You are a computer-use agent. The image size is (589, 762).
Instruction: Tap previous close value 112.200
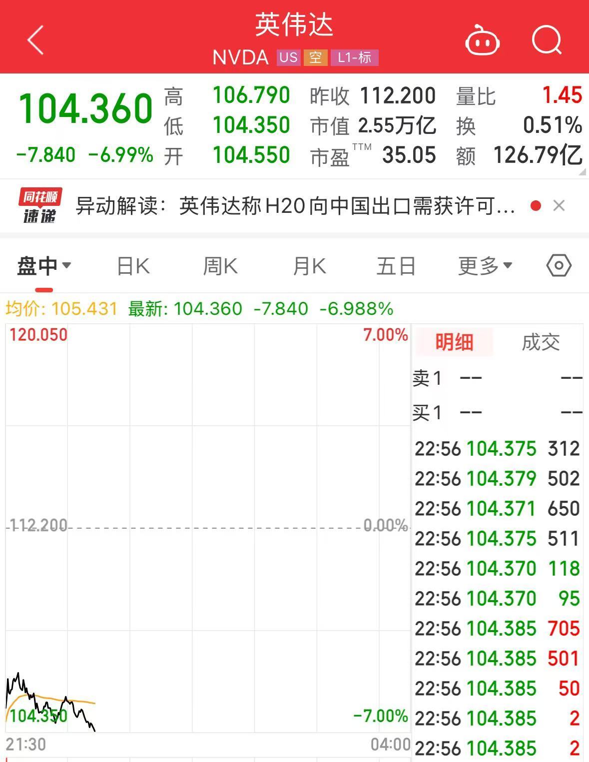pos(398,95)
